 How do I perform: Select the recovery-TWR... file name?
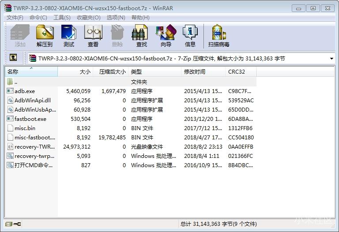pos(35,147)
